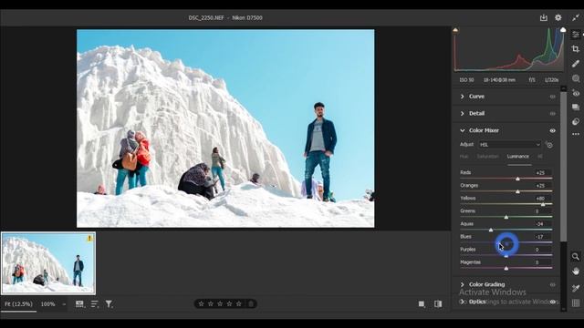Click the Reds value field +25

pos(540,173)
